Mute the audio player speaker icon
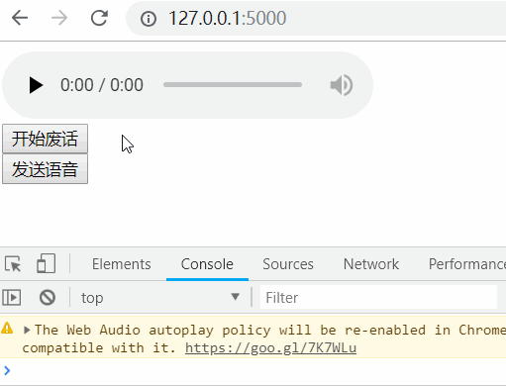This screenshot has height=386, width=506. pyautogui.click(x=342, y=85)
